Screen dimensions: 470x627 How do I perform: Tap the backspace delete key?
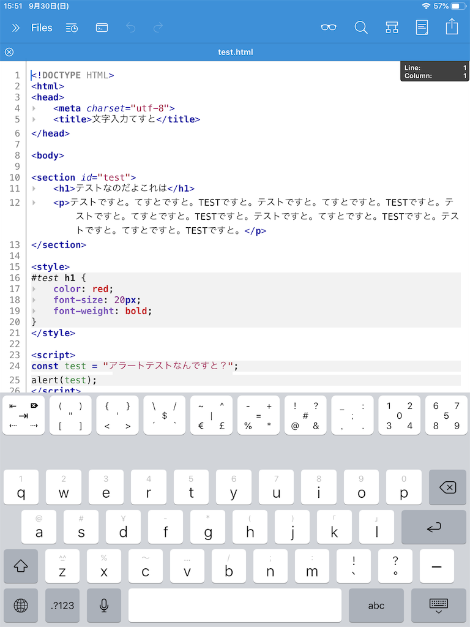(x=447, y=487)
